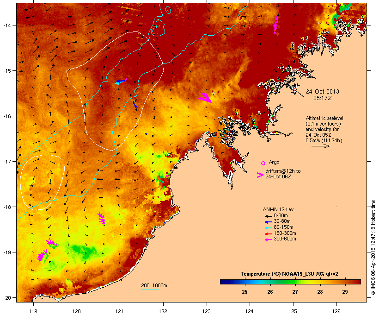Click the green section of temperature colorbar
Viewport: 379px width, 315px height.
(x=287, y=282)
